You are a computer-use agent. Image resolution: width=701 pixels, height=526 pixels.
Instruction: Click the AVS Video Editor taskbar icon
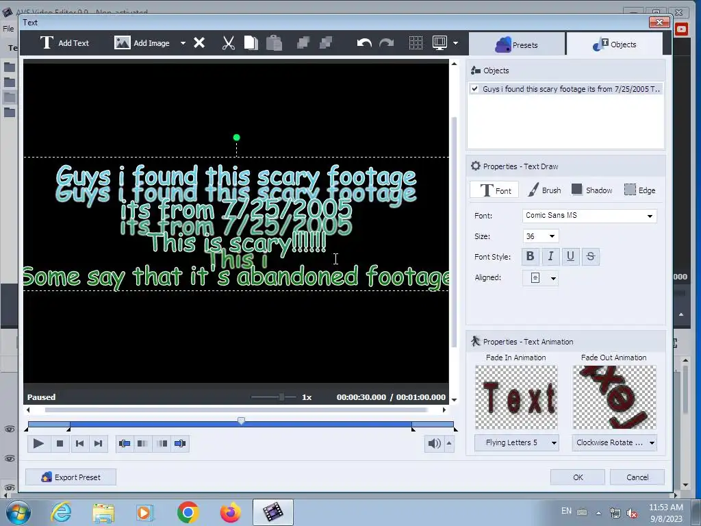(x=272, y=512)
